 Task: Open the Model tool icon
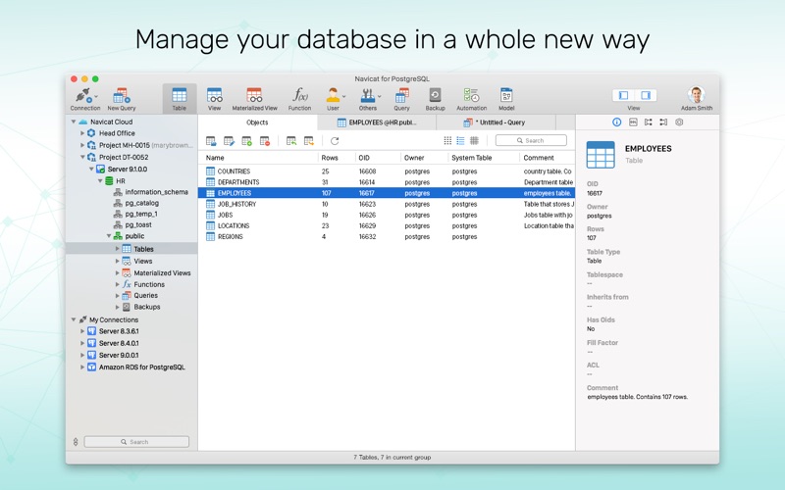click(x=506, y=96)
